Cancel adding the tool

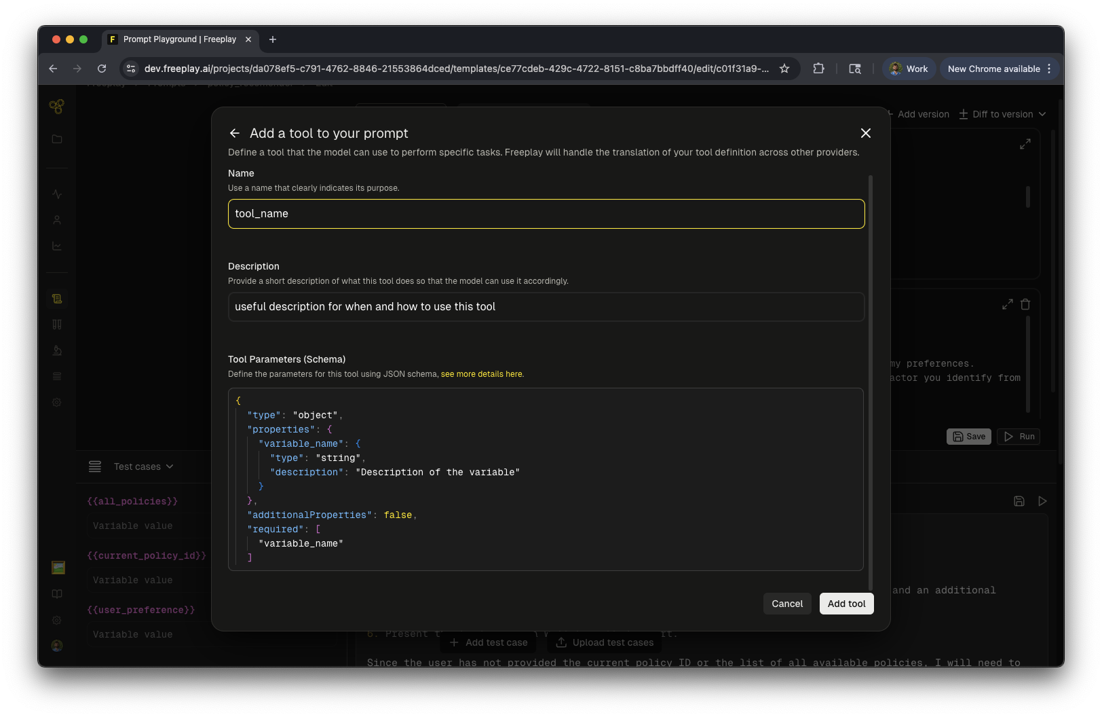click(x=786, y=604)
